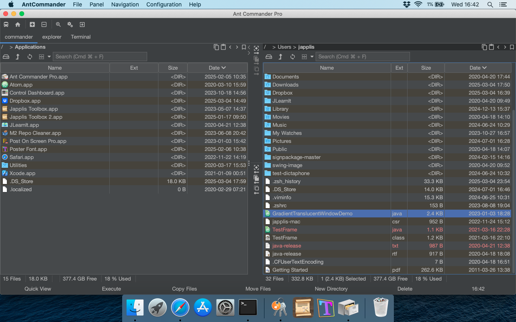Refresh the right panel listing
This screenshot has height=322, width=516.
293,57
